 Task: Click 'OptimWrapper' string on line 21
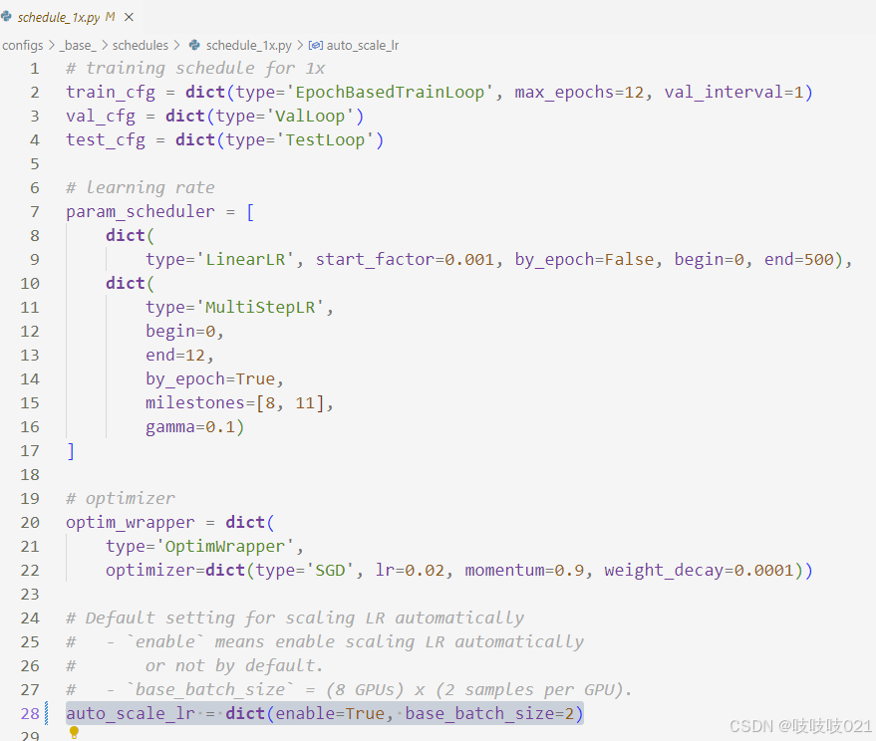click(225, 546)
